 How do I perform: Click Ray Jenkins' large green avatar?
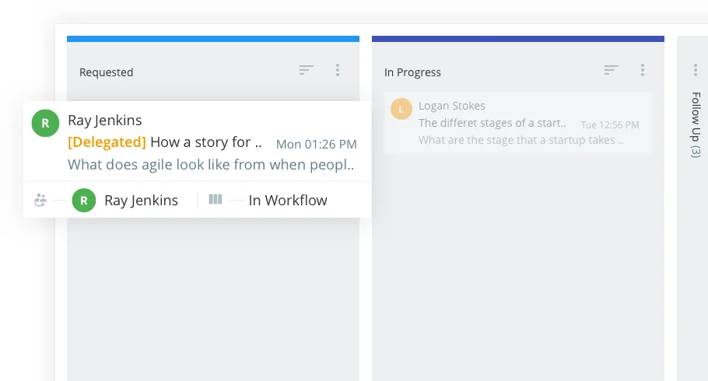coord(45,123)
